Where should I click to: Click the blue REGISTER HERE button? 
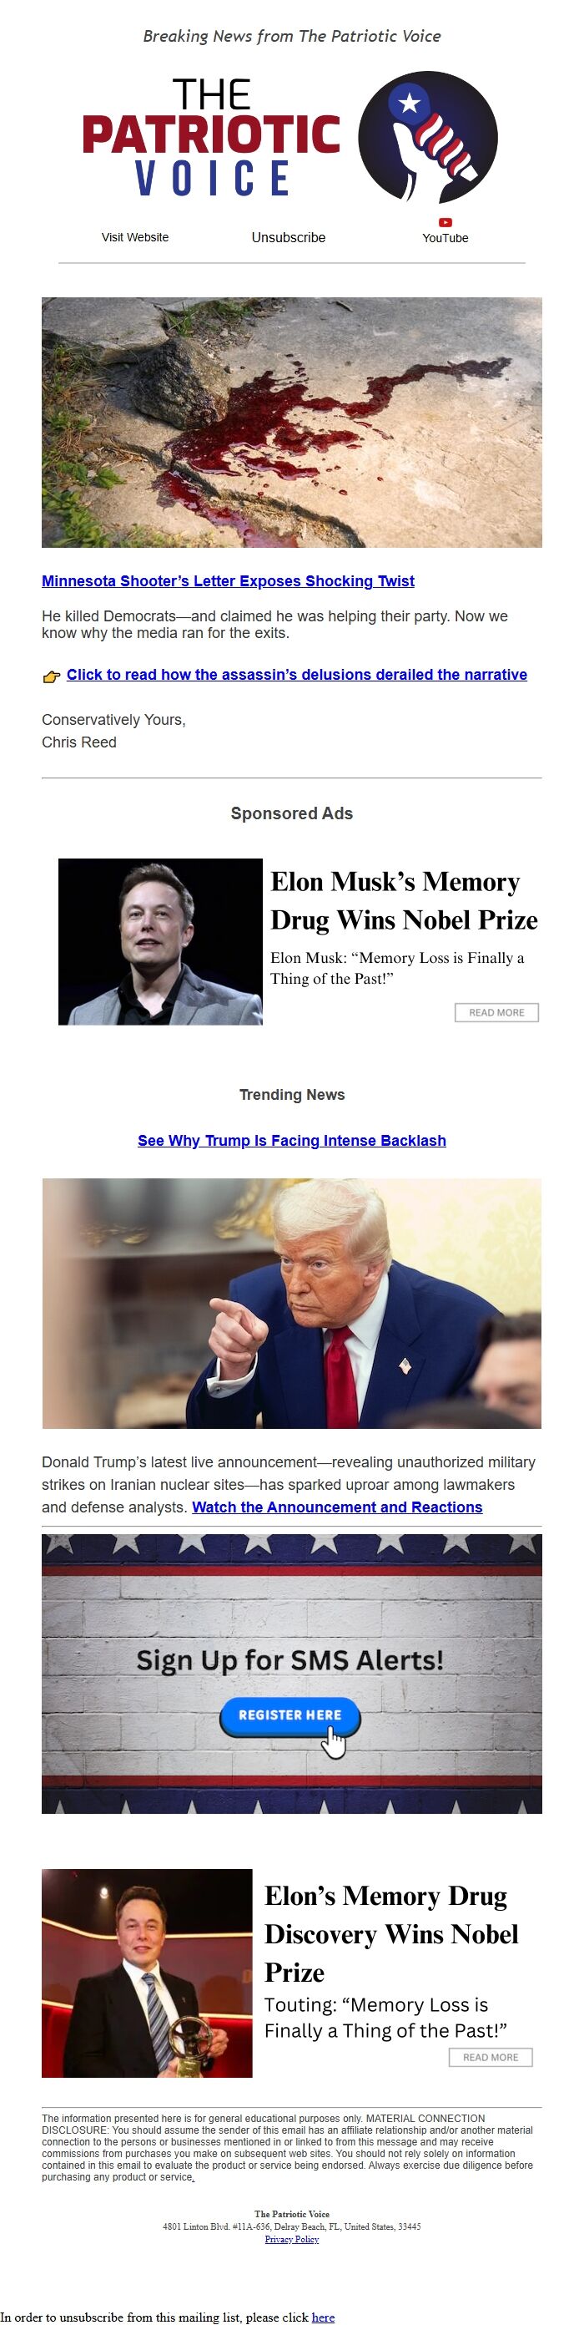[290, 1715]
